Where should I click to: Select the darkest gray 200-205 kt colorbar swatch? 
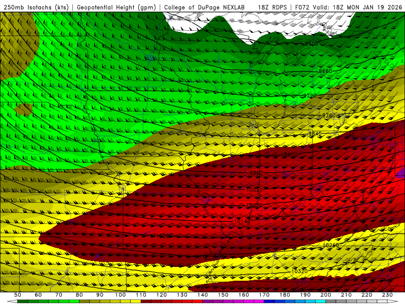pos(331,301)
